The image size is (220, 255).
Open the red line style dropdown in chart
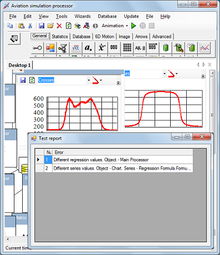[101, 80]
